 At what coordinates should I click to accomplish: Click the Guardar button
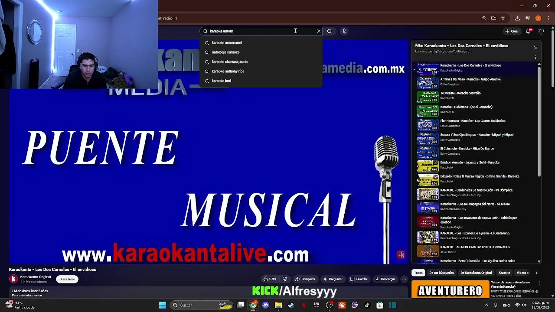(x=359, y=279)
